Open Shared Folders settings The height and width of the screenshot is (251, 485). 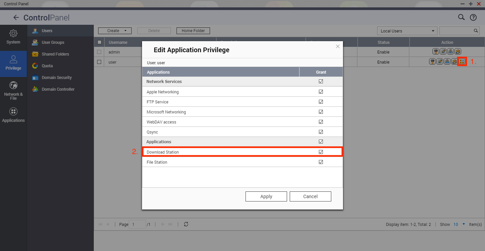coord(60,54)
